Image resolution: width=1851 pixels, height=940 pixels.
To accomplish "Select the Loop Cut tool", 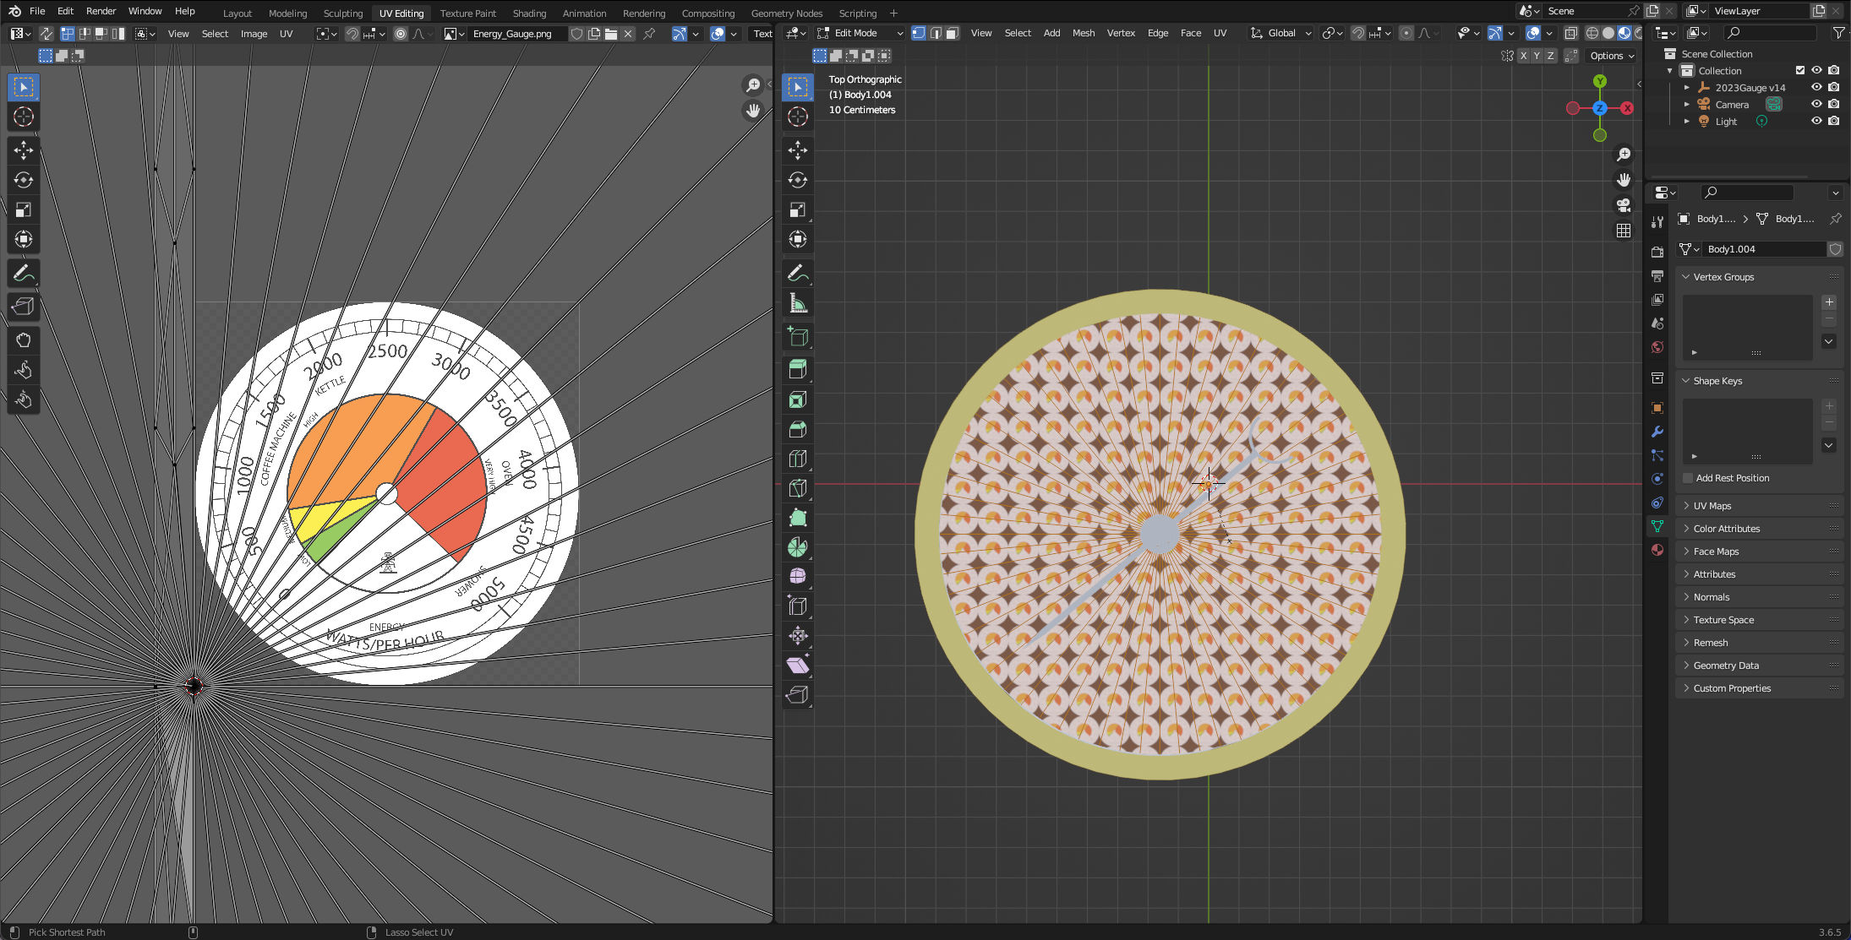I will click(797, 459).
